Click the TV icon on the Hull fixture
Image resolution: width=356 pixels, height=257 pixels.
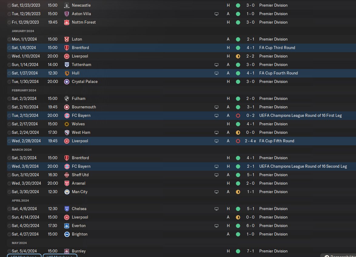point(217,73)
